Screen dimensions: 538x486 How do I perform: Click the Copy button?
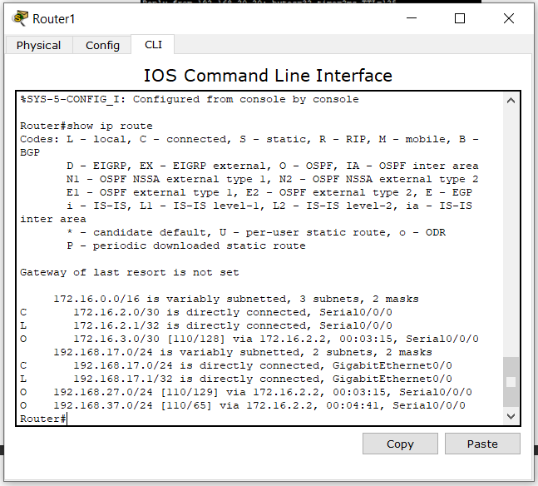tap(400, 444)
